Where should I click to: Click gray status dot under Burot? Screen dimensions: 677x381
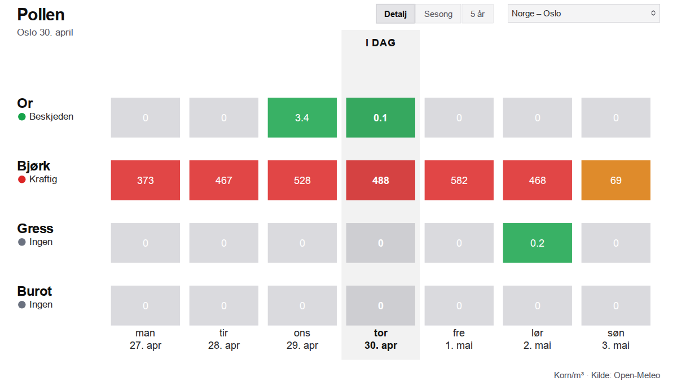tap(22, 305)
